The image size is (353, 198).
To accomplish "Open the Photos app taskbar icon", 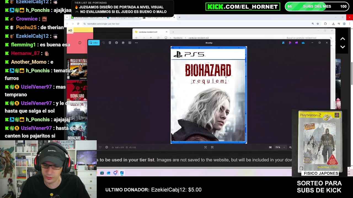I will pos(122,173).
